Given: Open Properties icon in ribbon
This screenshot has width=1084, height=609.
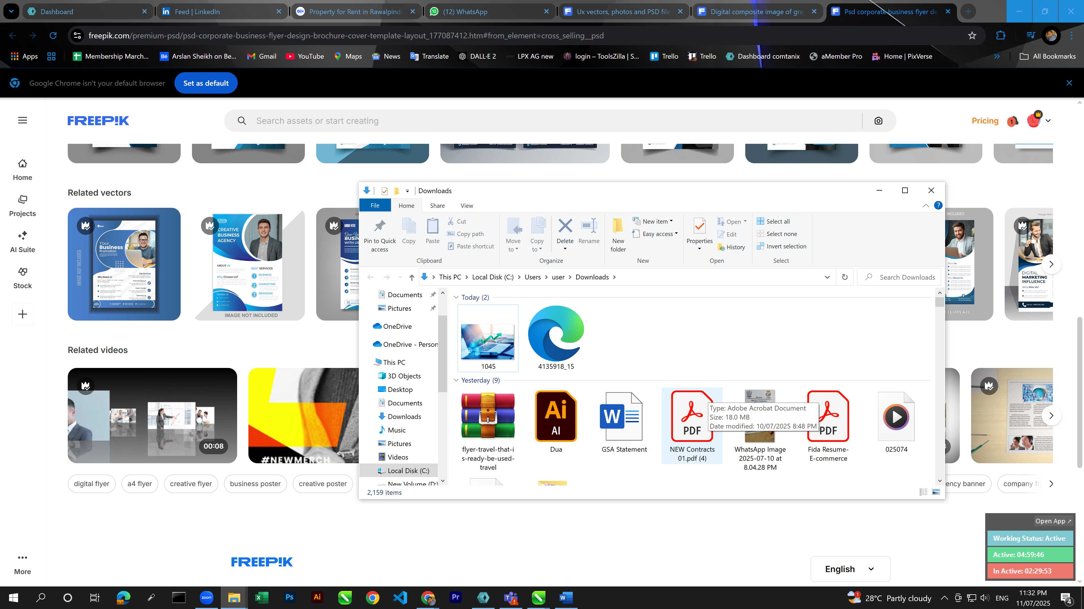Looking at the screenshot, I should (x=700, y=226).
